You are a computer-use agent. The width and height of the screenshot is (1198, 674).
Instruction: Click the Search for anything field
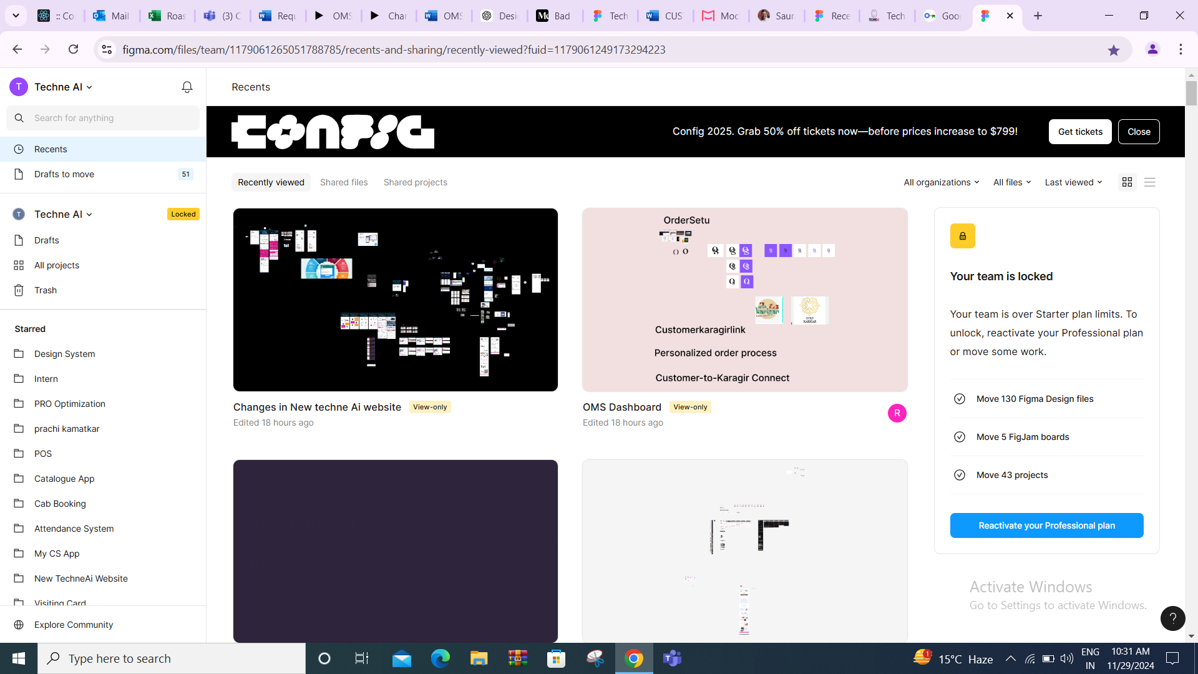pyautogui.click(x=103, y=118)
